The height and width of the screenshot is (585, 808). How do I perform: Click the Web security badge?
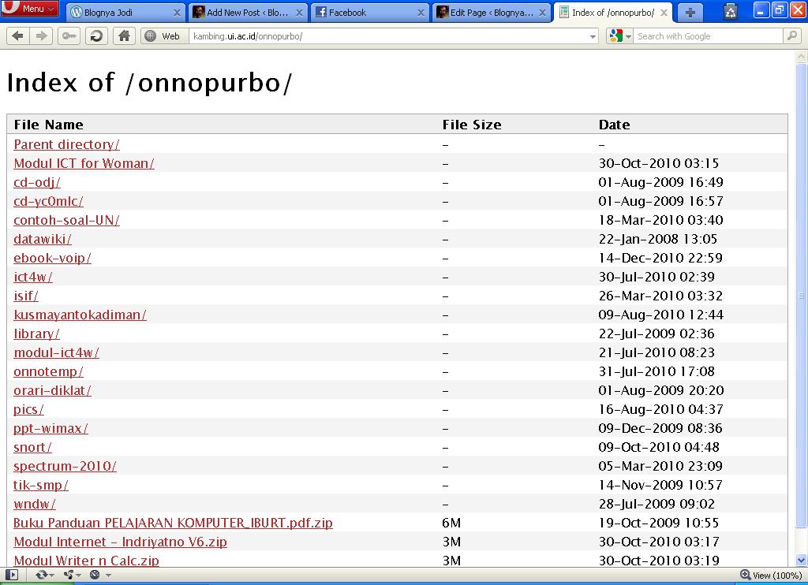click(x=163, y=36)
